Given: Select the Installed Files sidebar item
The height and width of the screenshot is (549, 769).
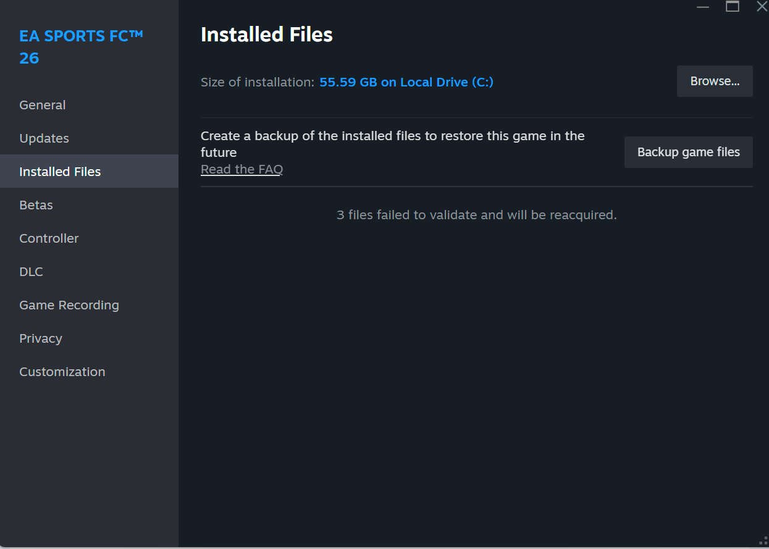Looking at the screenshot, I should pyautogui.click(x=60, y=172).
